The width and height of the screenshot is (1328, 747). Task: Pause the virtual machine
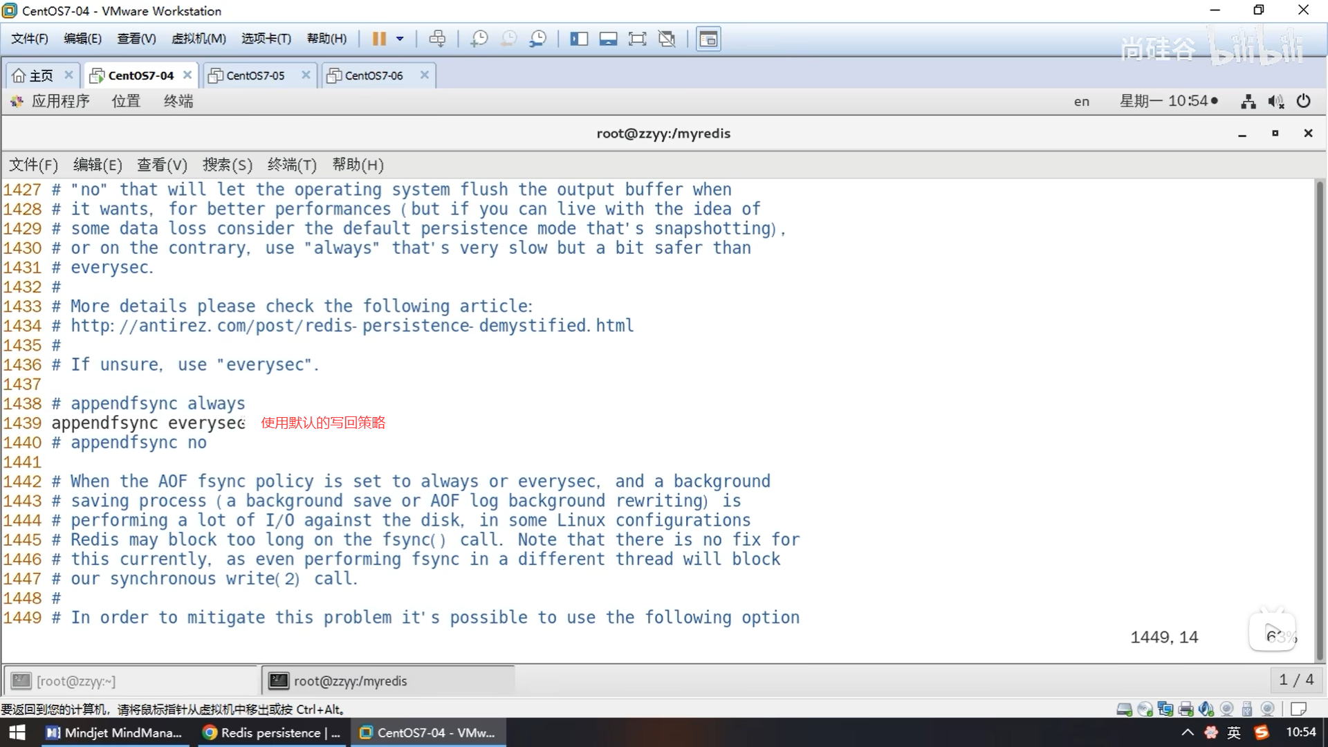[378, 39]
